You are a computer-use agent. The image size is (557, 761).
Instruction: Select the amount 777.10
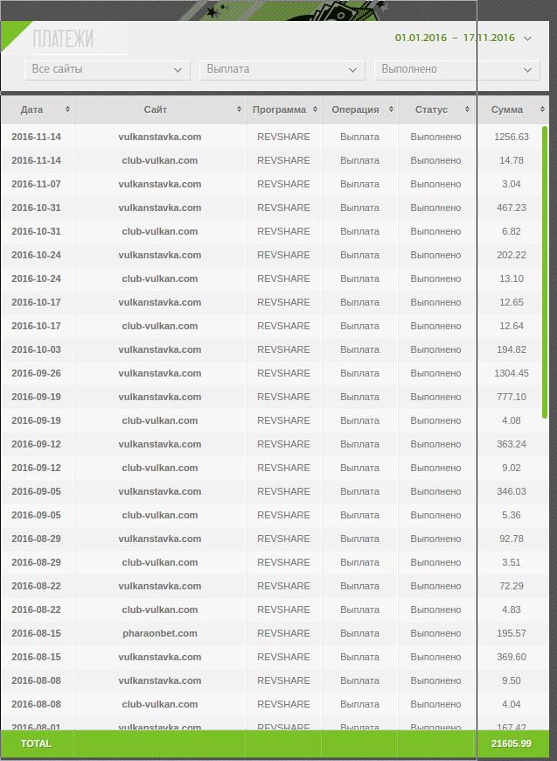(512, 397)
